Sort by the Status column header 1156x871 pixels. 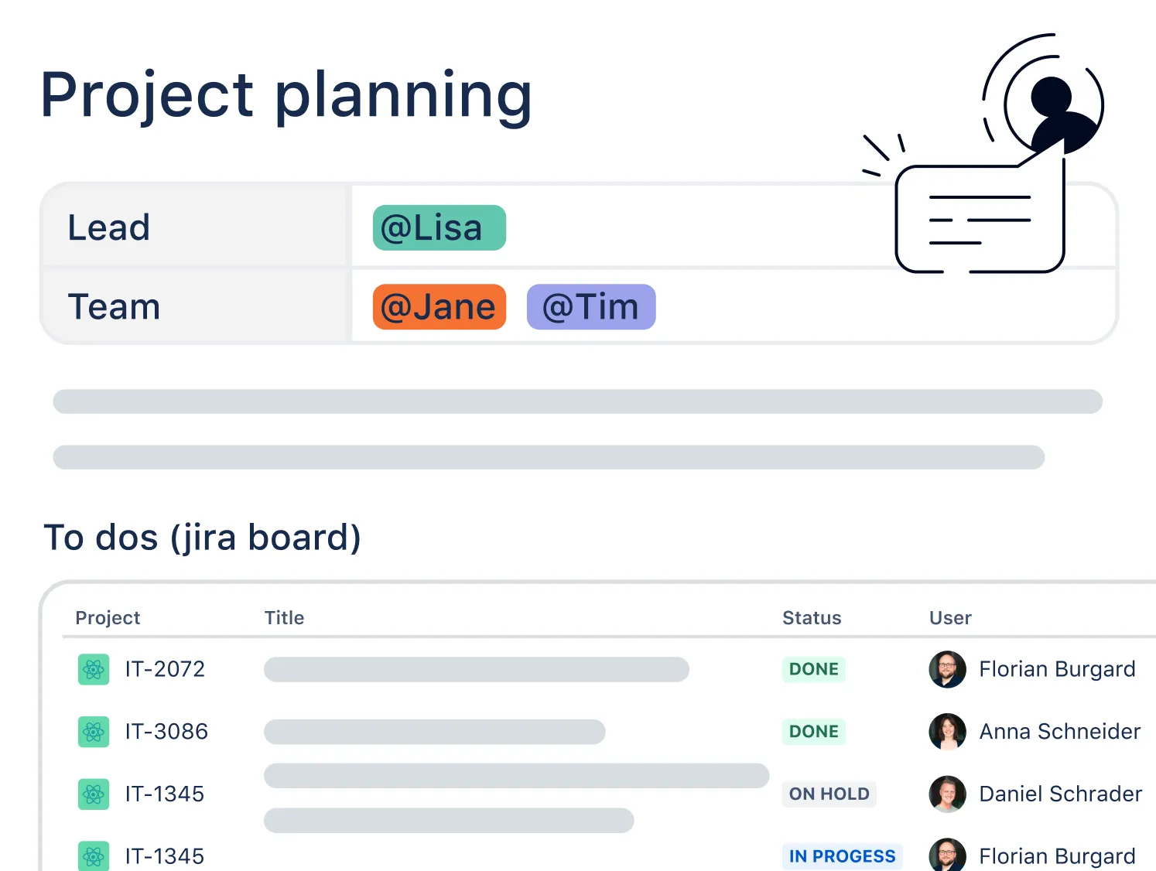[811, 618]
